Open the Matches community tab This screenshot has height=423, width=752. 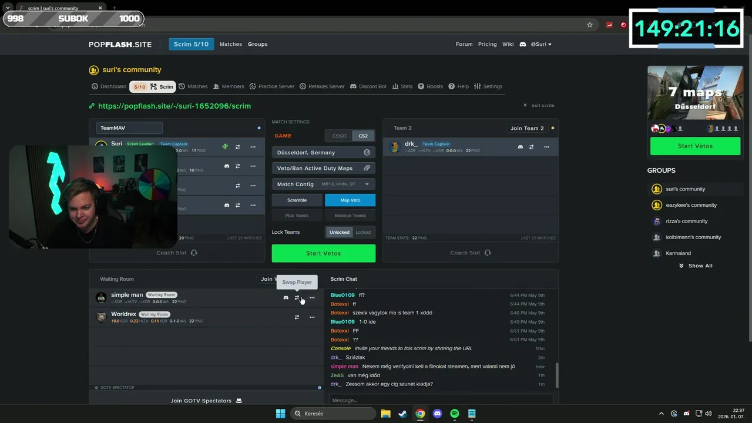pos(193,86)
